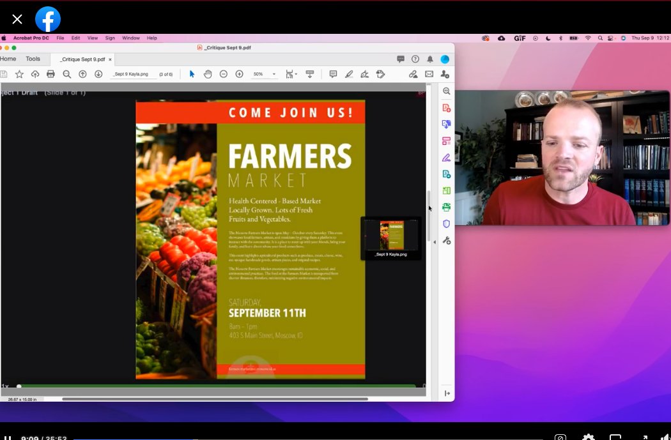Switch to the Tools tab
The image size is (671, 440).
pyautogui.click(x=33, y=58)
